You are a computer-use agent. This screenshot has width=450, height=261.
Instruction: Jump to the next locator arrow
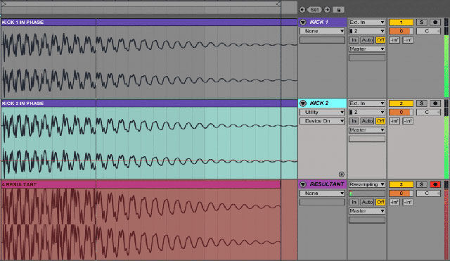[327, 10]
